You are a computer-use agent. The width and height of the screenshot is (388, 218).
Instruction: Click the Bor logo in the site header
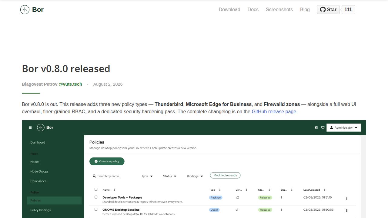coord(32,10)
